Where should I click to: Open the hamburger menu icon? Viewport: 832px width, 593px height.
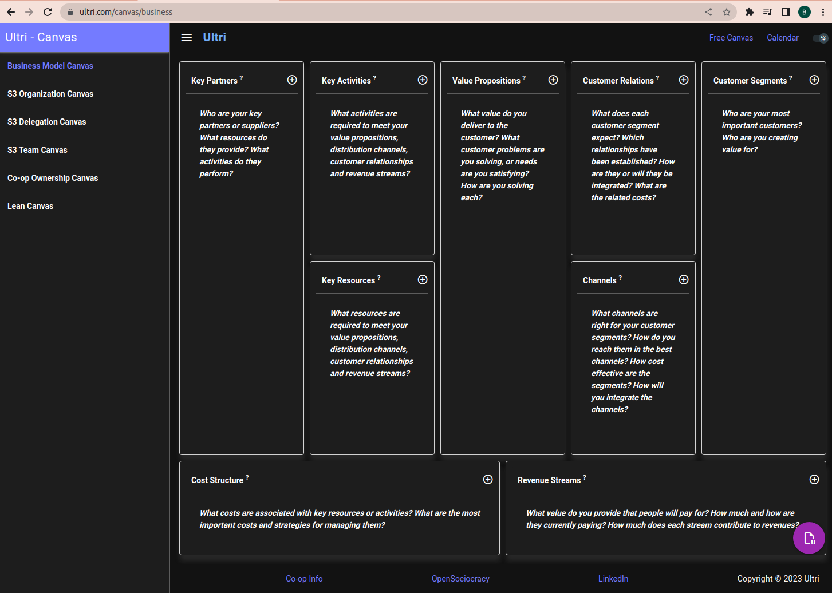[x=186, y=38]
